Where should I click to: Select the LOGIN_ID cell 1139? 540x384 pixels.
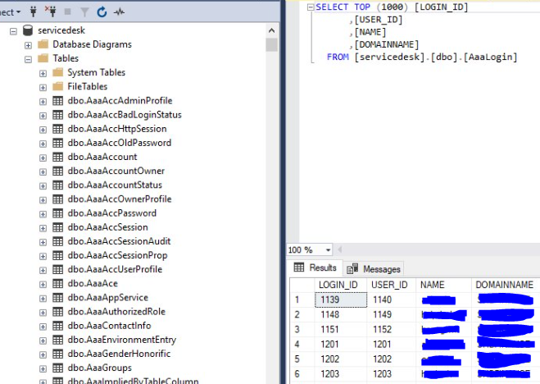coord(341,299)
